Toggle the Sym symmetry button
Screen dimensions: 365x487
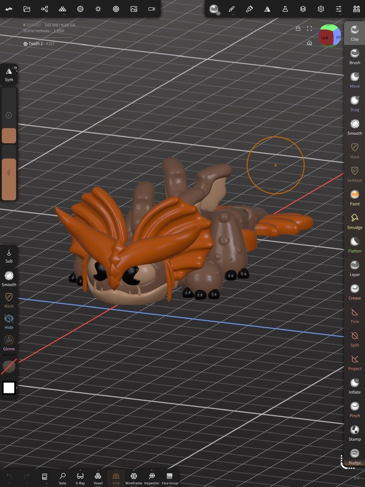[x=9, y=75]
